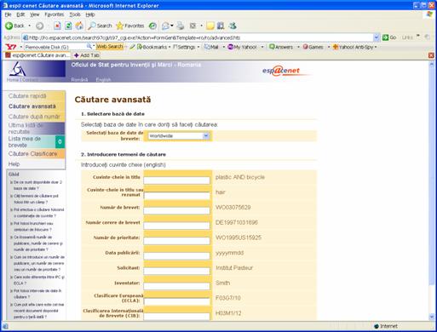The image size is (437, 332).
Task: Click the Solicitant input field
Action: 176,271
